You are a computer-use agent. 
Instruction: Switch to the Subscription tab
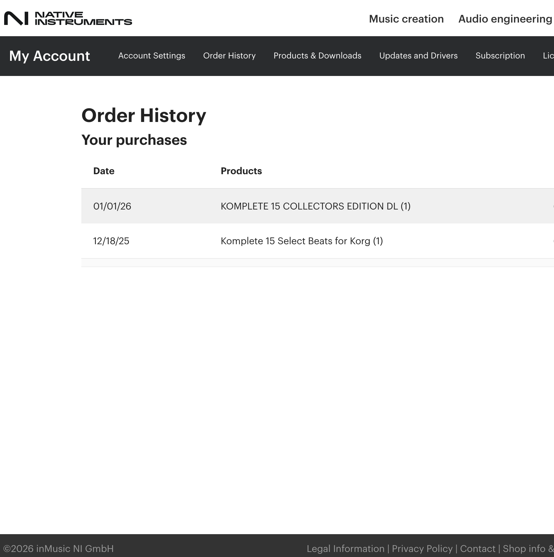pyautogui.click(x=500, y=56)
